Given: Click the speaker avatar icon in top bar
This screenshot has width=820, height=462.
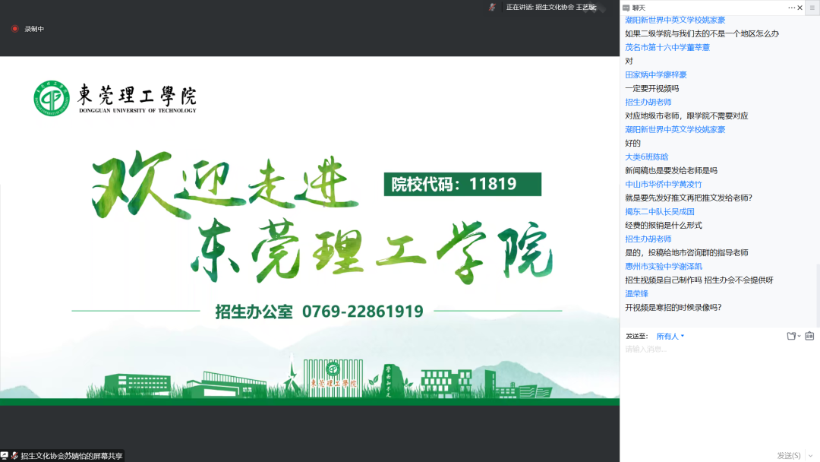Looking at the screenshot, I should tap(492, 7).
